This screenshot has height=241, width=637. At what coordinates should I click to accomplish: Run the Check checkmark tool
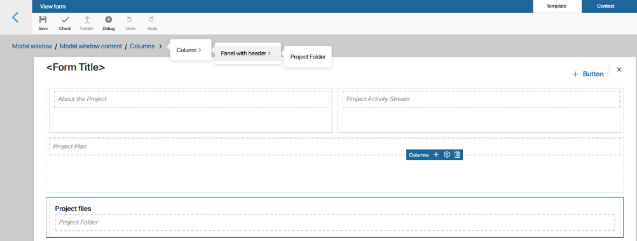[x=65, y=20]
